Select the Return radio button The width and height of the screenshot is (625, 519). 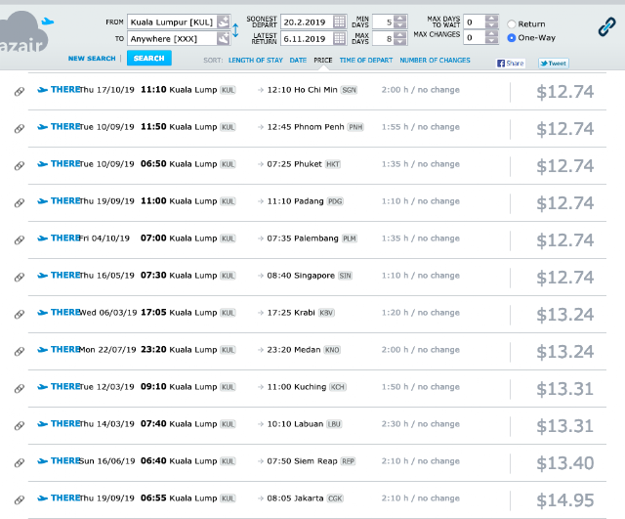click(x=512, y=24)
